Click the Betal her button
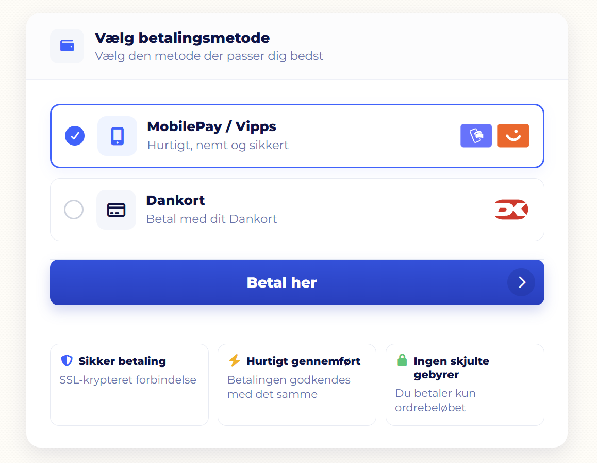The image size is (597, 463). [x=297, y=282]
